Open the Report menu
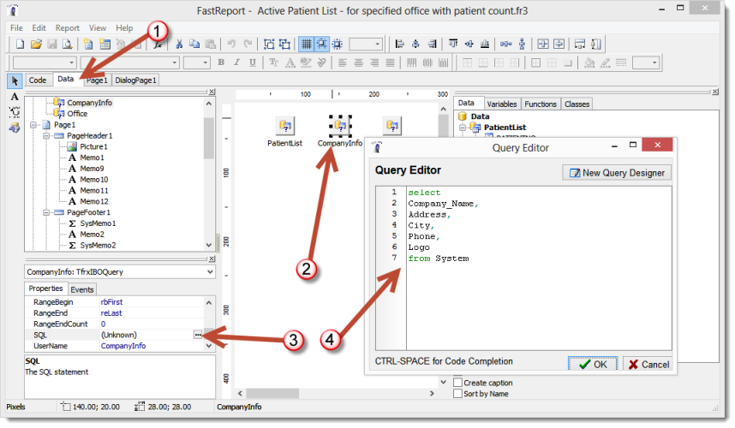Screen dimensions: 735x428 click(x=68, y=28)
